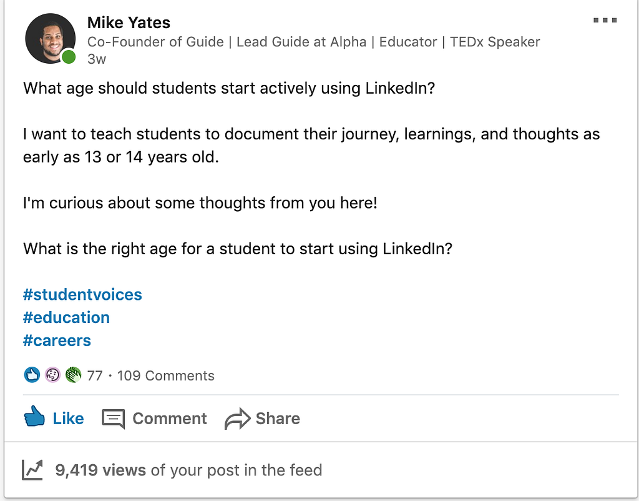Click the green clapping hands reaction icon
639x501 pixels.
(74, 375)
